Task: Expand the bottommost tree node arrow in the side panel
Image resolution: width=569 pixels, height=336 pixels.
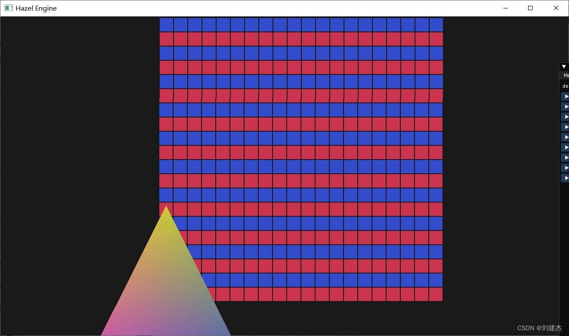Action: 565,178
